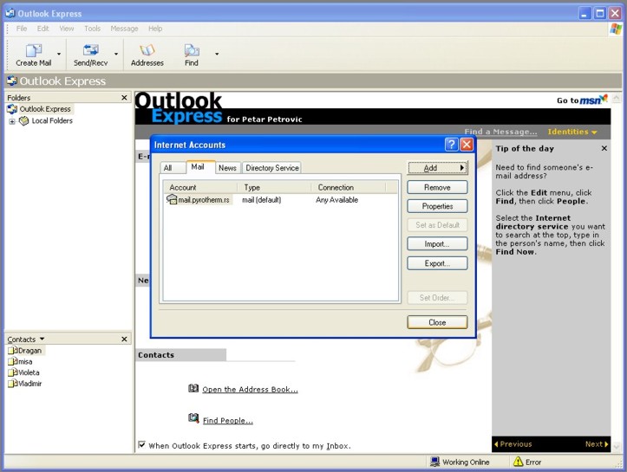Close the Tip of the day panel
This screenshot has height=472, width=627.
tap(604, 148)
